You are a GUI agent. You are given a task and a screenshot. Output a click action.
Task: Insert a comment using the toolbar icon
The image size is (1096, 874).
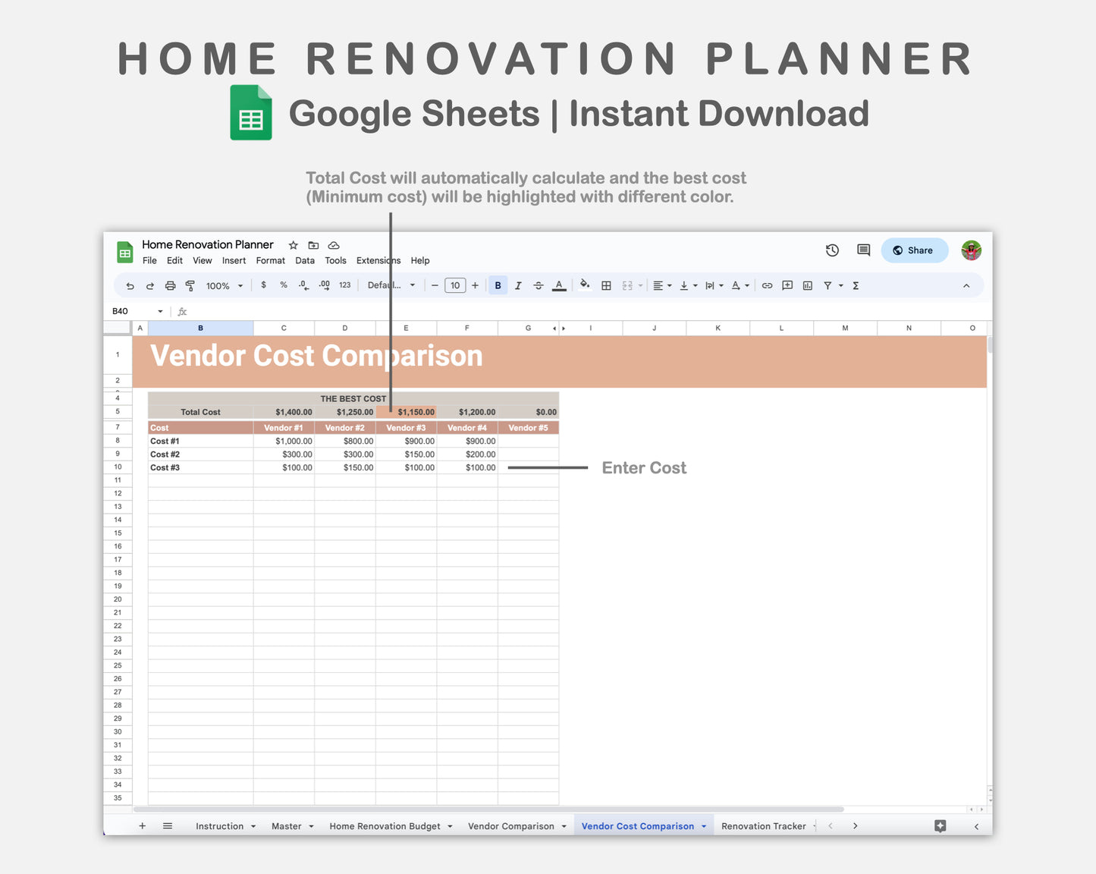click(x=787, y=285)
